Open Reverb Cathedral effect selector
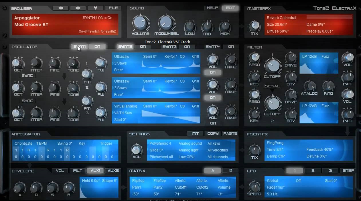This screenshot has width=361, height=201. 281,18
